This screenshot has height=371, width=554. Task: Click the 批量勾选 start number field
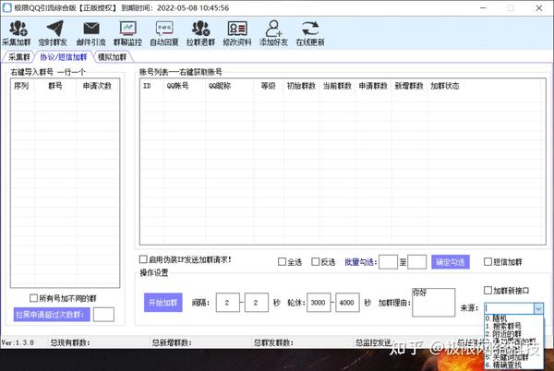click(x=388, y=262)
